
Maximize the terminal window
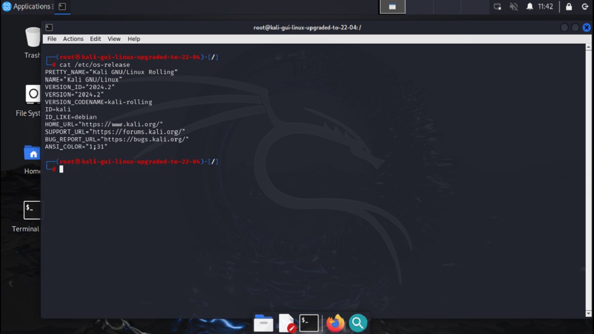click(x=575, y=27)
